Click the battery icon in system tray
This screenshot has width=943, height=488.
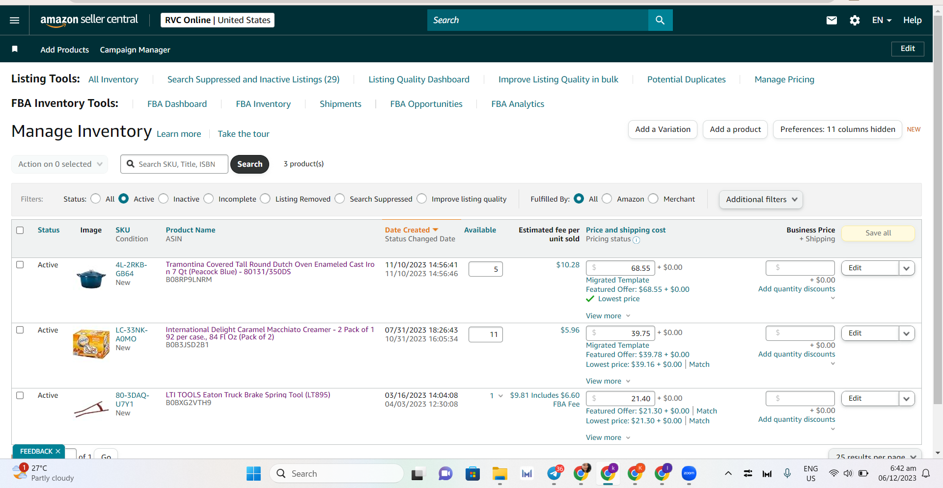(863, 473)
